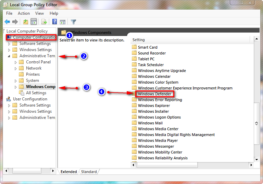
Task: Select Local Computer Policy root node
Action: 27,31
